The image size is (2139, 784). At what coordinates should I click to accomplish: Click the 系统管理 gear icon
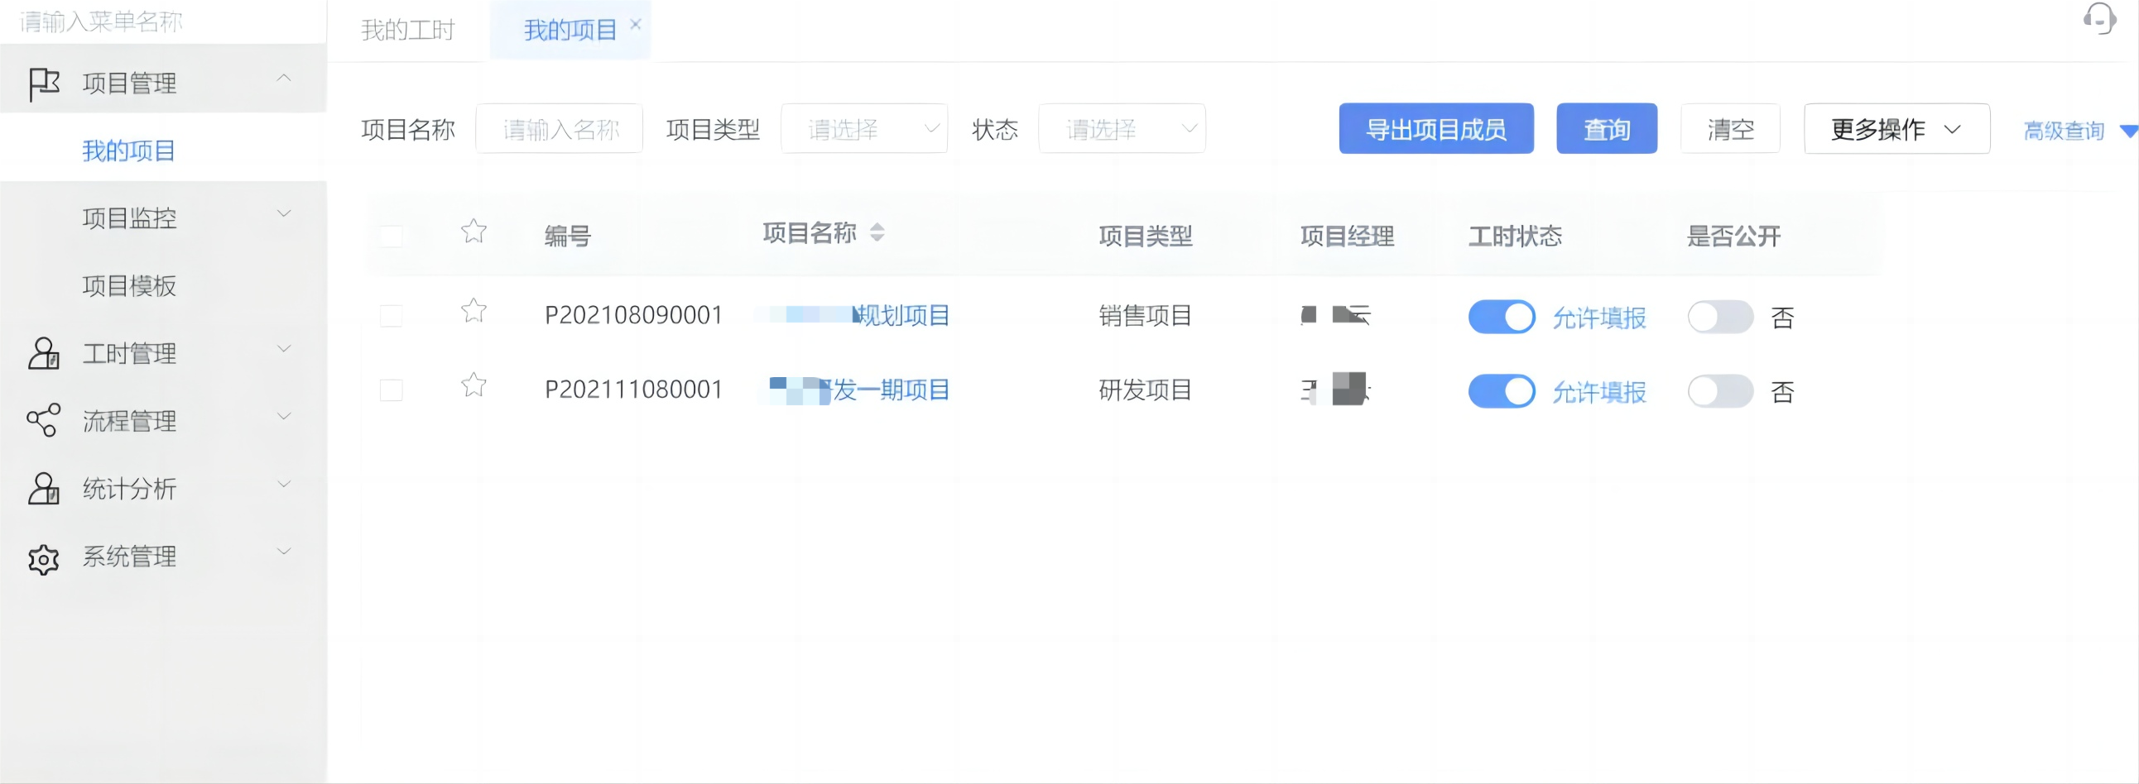point(43,558)
